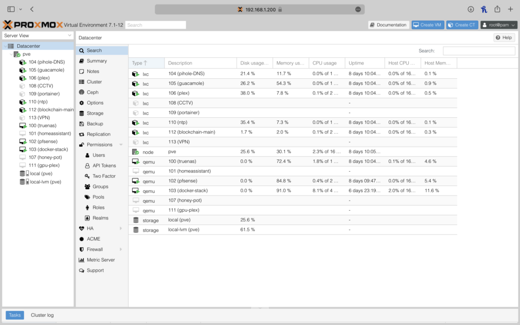
Task: Click the 61.5 % disk usage of local-lvm
Action: click(x=247, y=230)
